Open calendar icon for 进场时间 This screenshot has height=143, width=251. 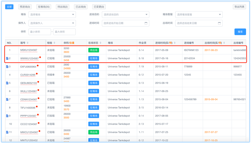146,23
